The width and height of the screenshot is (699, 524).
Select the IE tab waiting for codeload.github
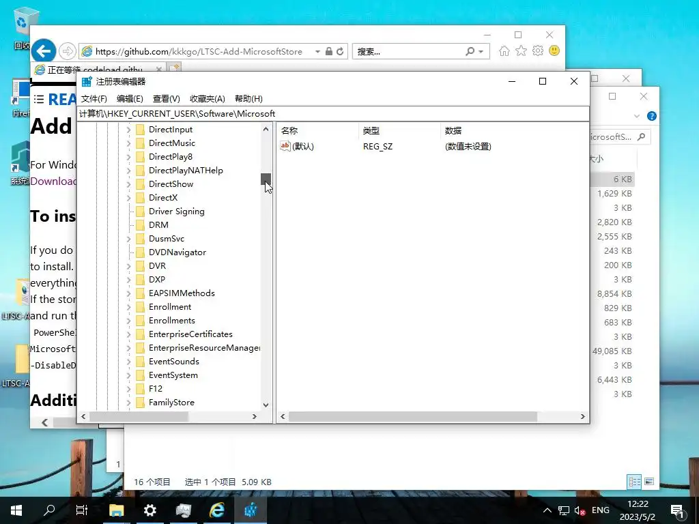(x=98, y=69)
